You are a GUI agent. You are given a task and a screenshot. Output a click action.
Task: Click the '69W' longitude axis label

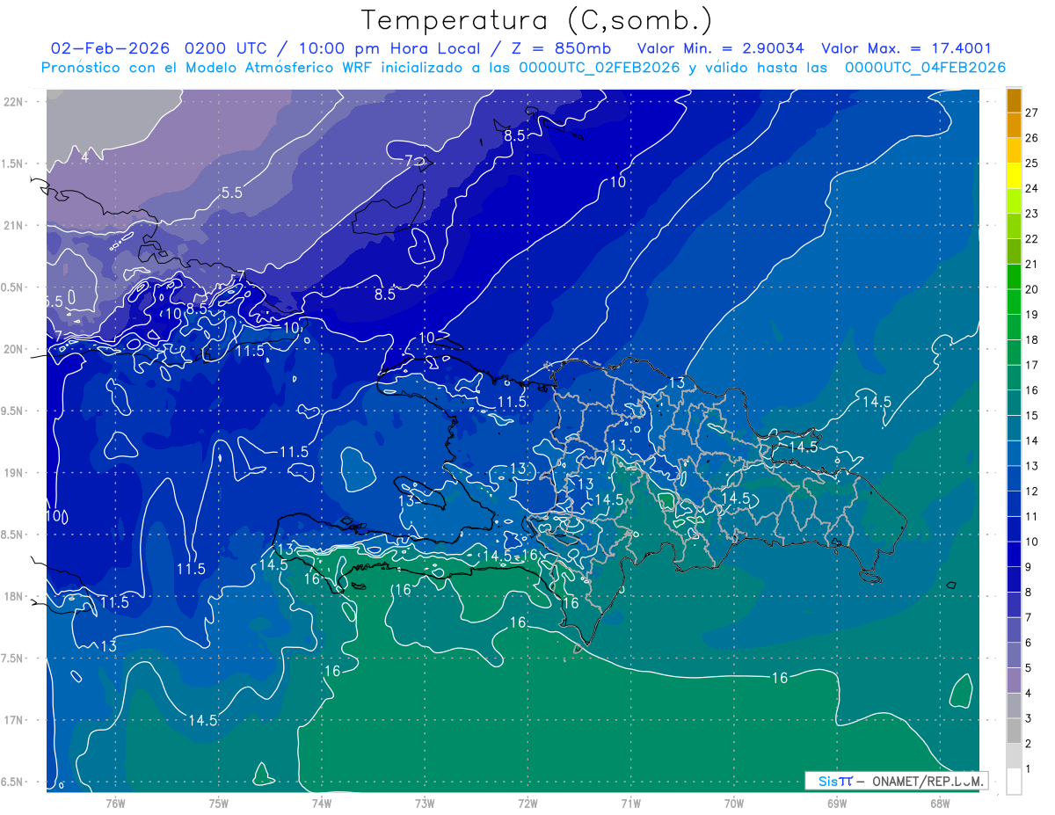pos(837,804)
